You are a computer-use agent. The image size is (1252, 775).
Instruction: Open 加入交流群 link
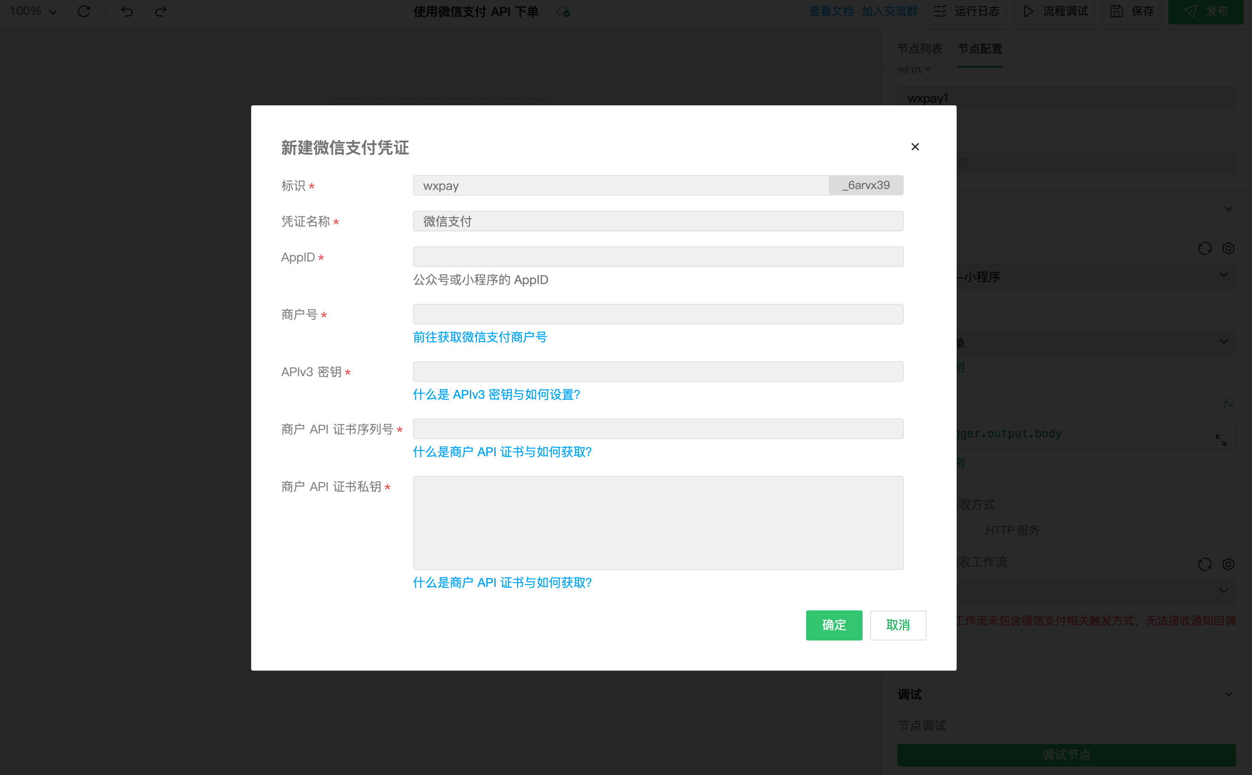tap(889, 11)
